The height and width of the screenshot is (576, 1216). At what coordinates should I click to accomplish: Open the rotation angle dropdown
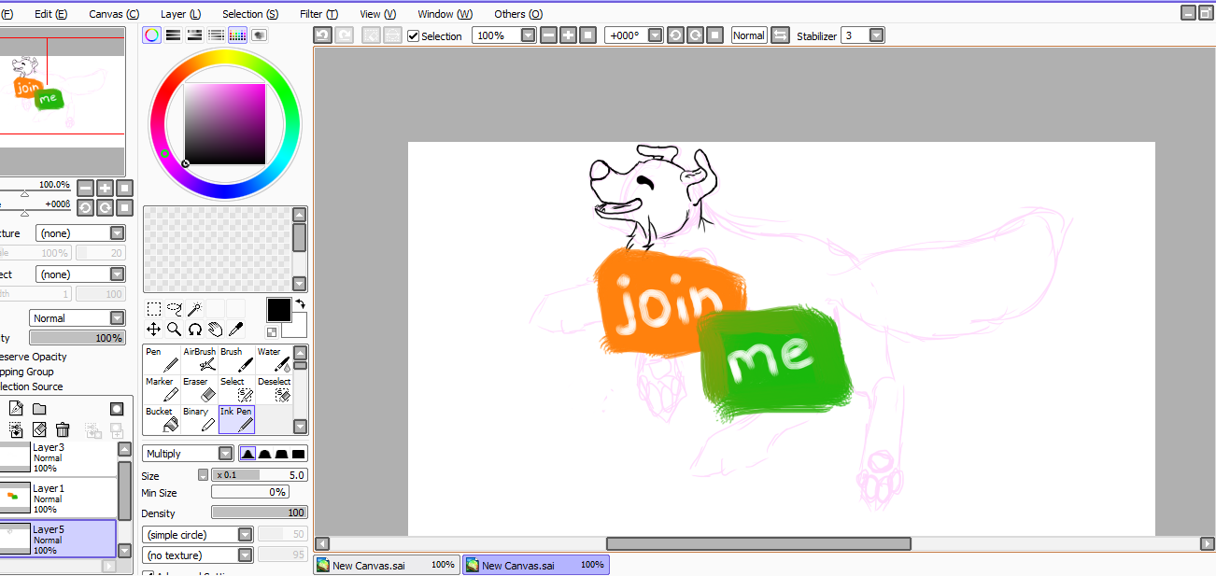click(655, 35)
